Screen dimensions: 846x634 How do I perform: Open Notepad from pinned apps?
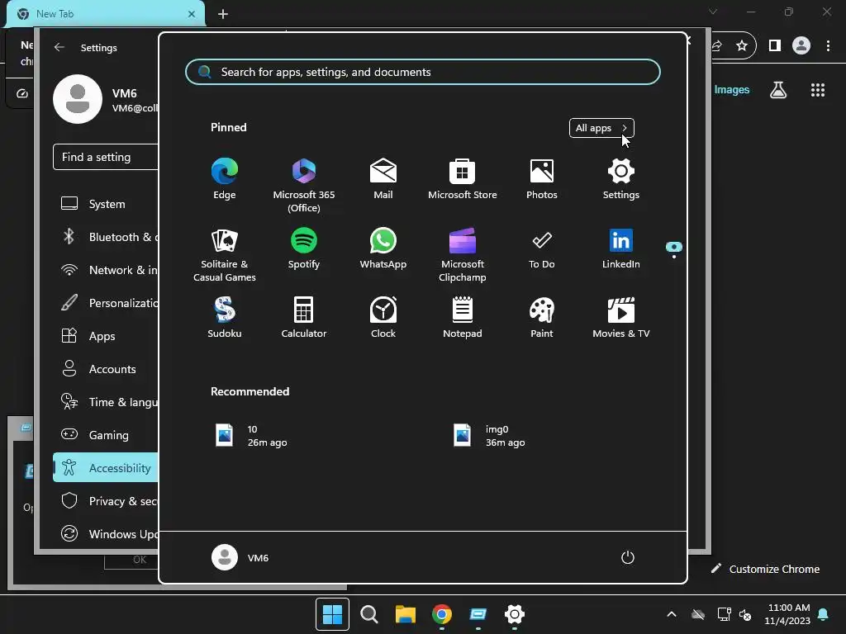pyautogui.click(x=463, y=318)
